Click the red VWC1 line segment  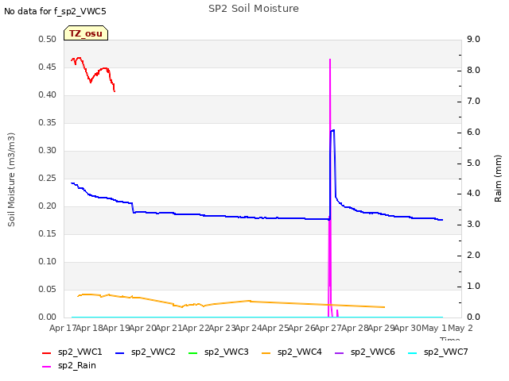coord(93,74)
